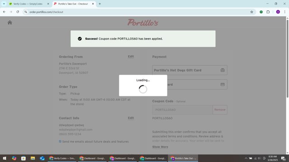The width and height of the screenshot is (289, 162).
Task: Expand terms with Show More
Action: coord(160,147)
